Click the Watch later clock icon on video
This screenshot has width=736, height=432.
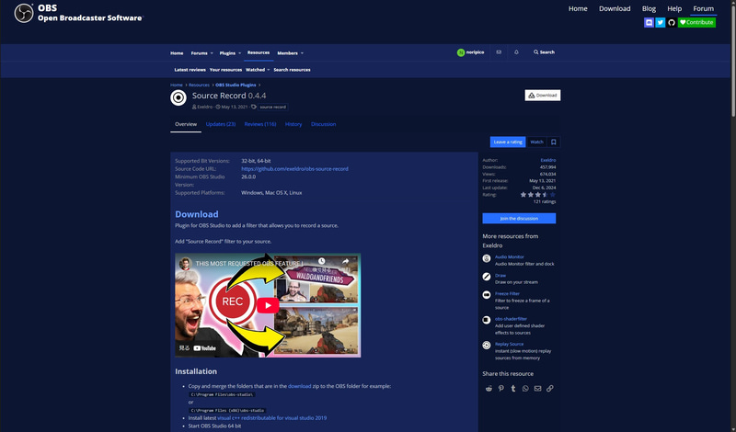(321, 261)
